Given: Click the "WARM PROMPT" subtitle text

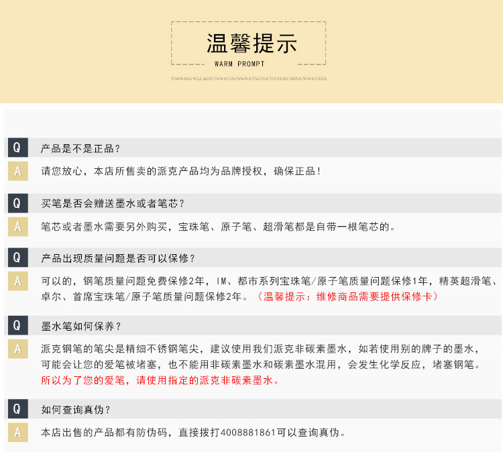Looking at the screenshot, I should click(239, 64).
